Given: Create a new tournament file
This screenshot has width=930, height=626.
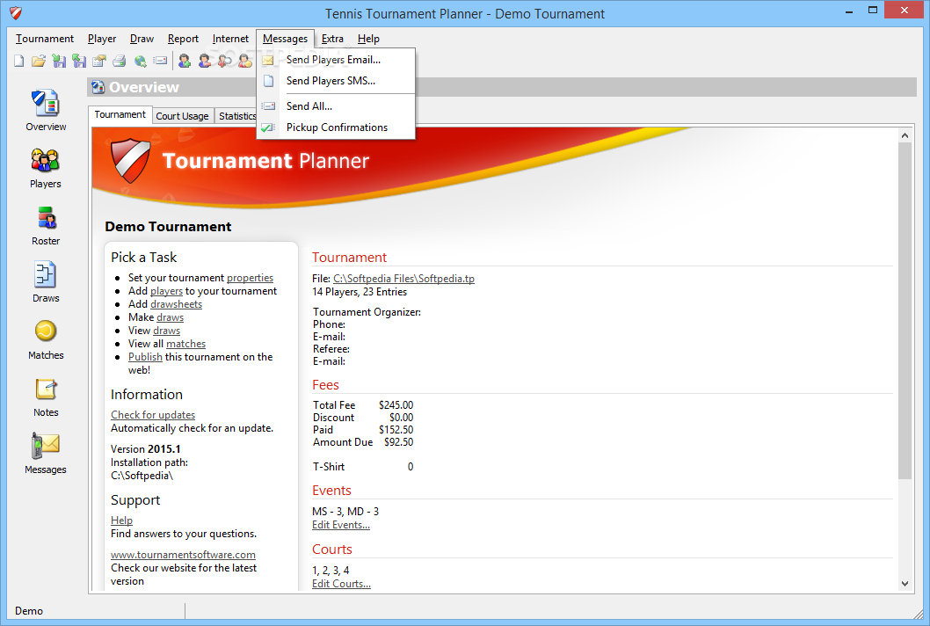Looking at the screenshot, I should [x=19, y=61].
